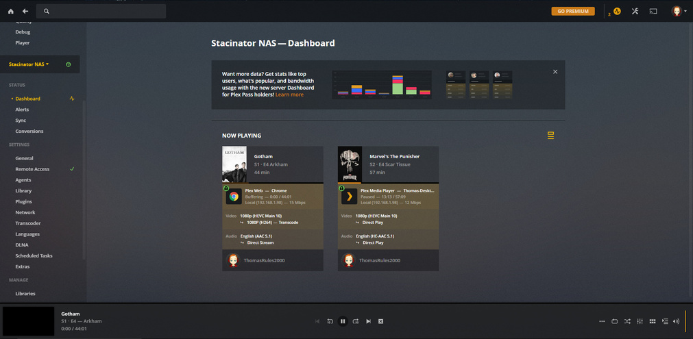Viewport: 693px width, 339px height.
Task: Click next track button
Action: (x=368, y=321)
